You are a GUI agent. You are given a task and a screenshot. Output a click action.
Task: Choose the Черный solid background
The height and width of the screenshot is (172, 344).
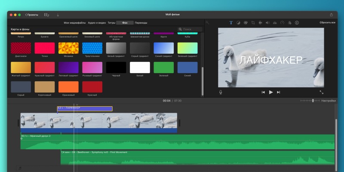(x=116, y=68)
